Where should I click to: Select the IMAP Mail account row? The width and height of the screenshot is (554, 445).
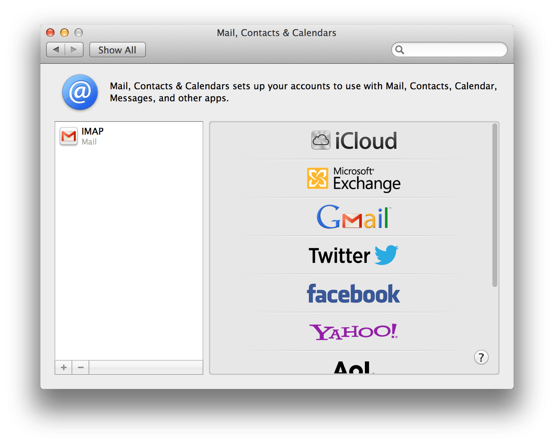coord(129,136)
